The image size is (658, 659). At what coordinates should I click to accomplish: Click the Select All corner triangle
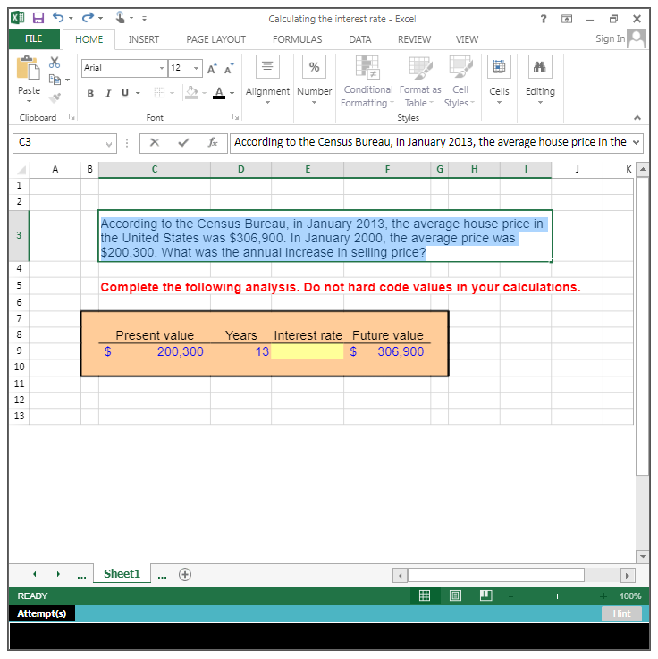[x=21, y=170]
